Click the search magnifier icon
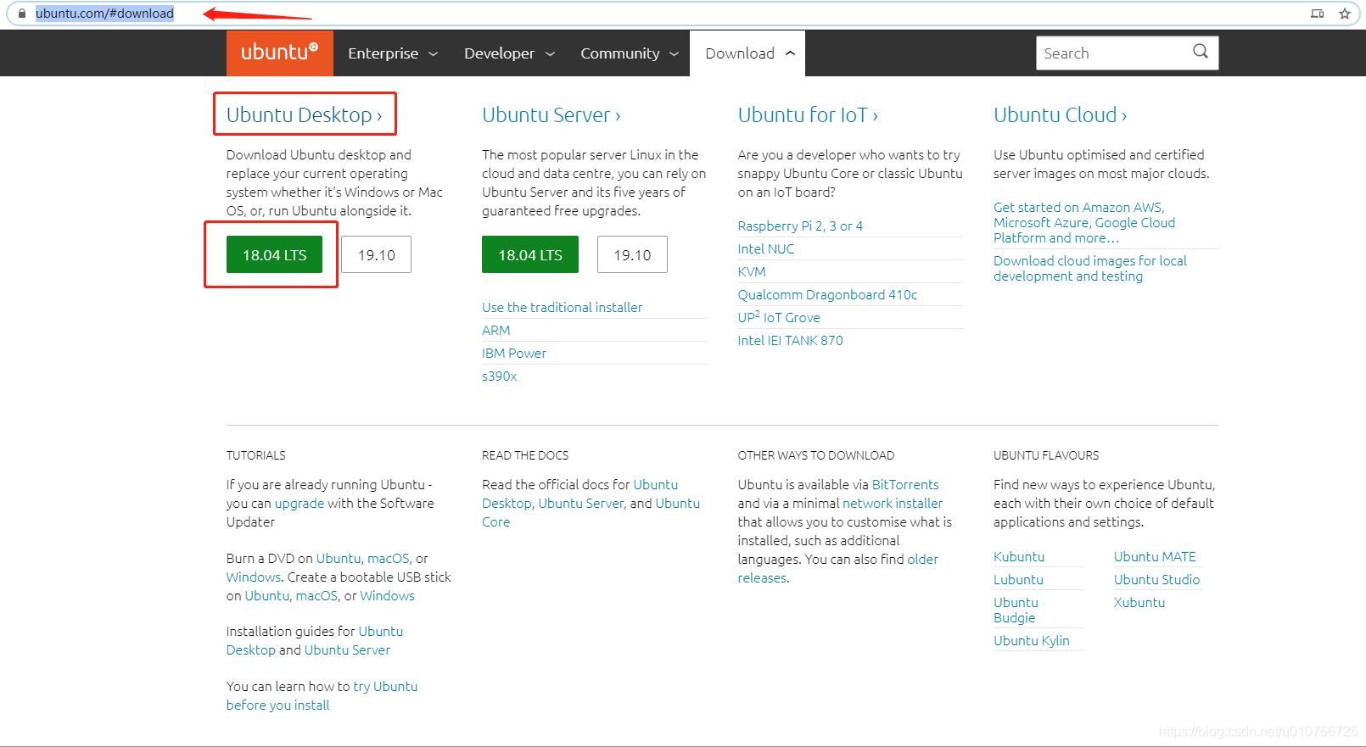 pos(1200,52)
